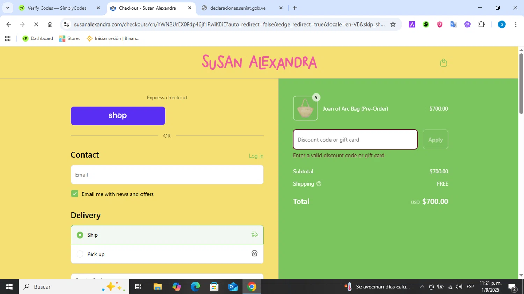Open the shopping bag cart icon
The width and height of the screenshot is (524, 294).
(x=443, y=63)
